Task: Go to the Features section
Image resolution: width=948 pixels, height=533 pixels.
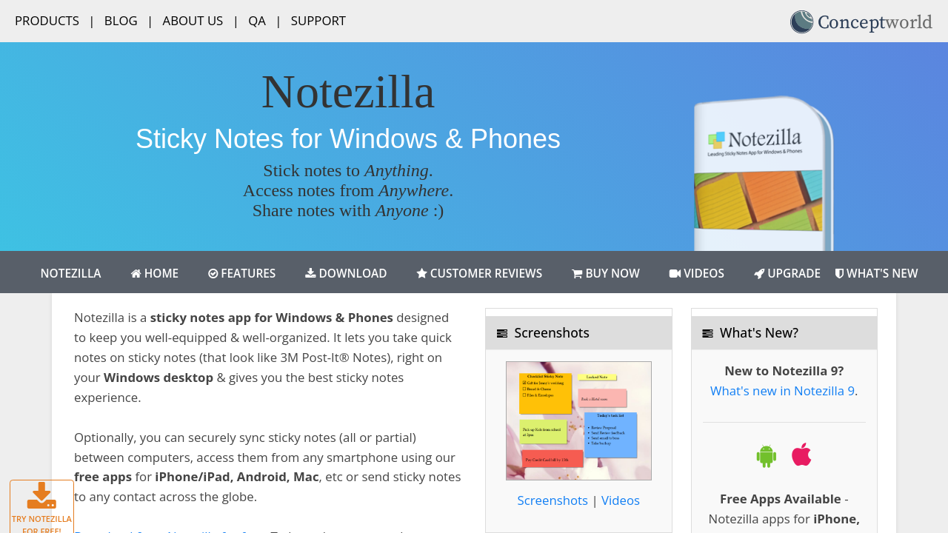Action: (x=241, y=273)
